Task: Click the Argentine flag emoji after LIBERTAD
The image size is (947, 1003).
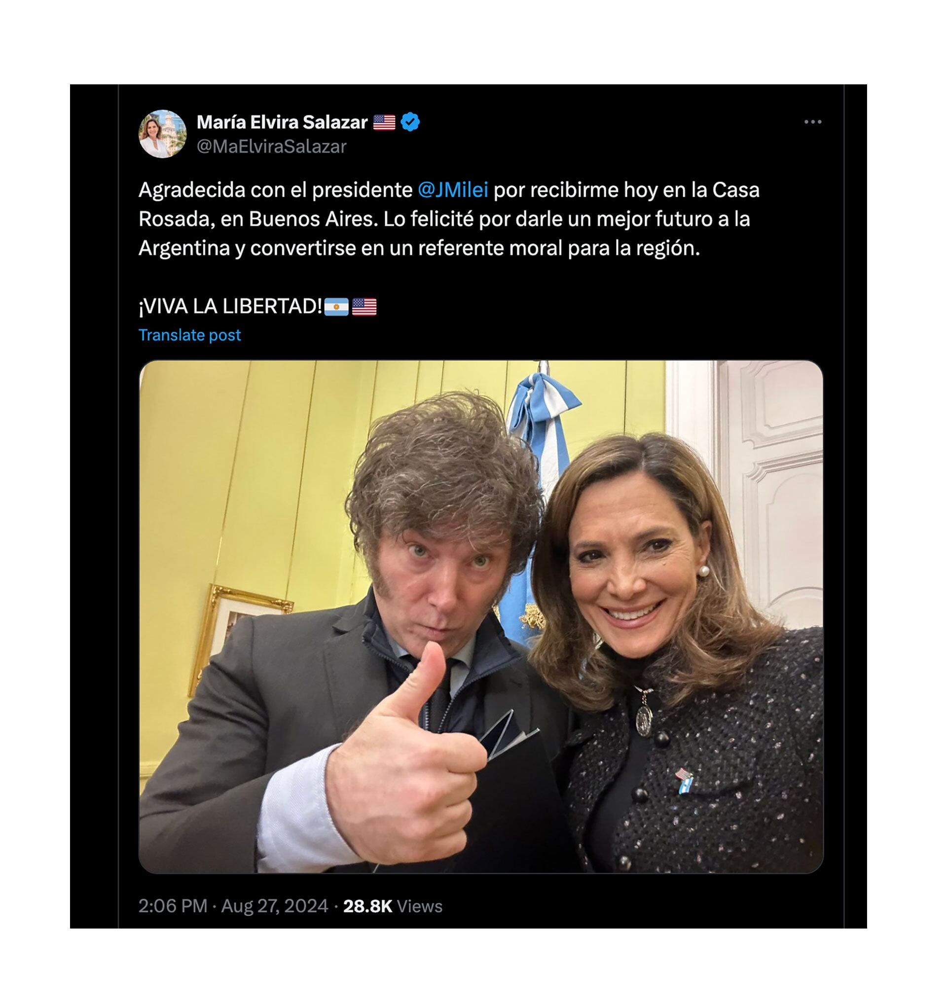Action: [x=336, y=307]
